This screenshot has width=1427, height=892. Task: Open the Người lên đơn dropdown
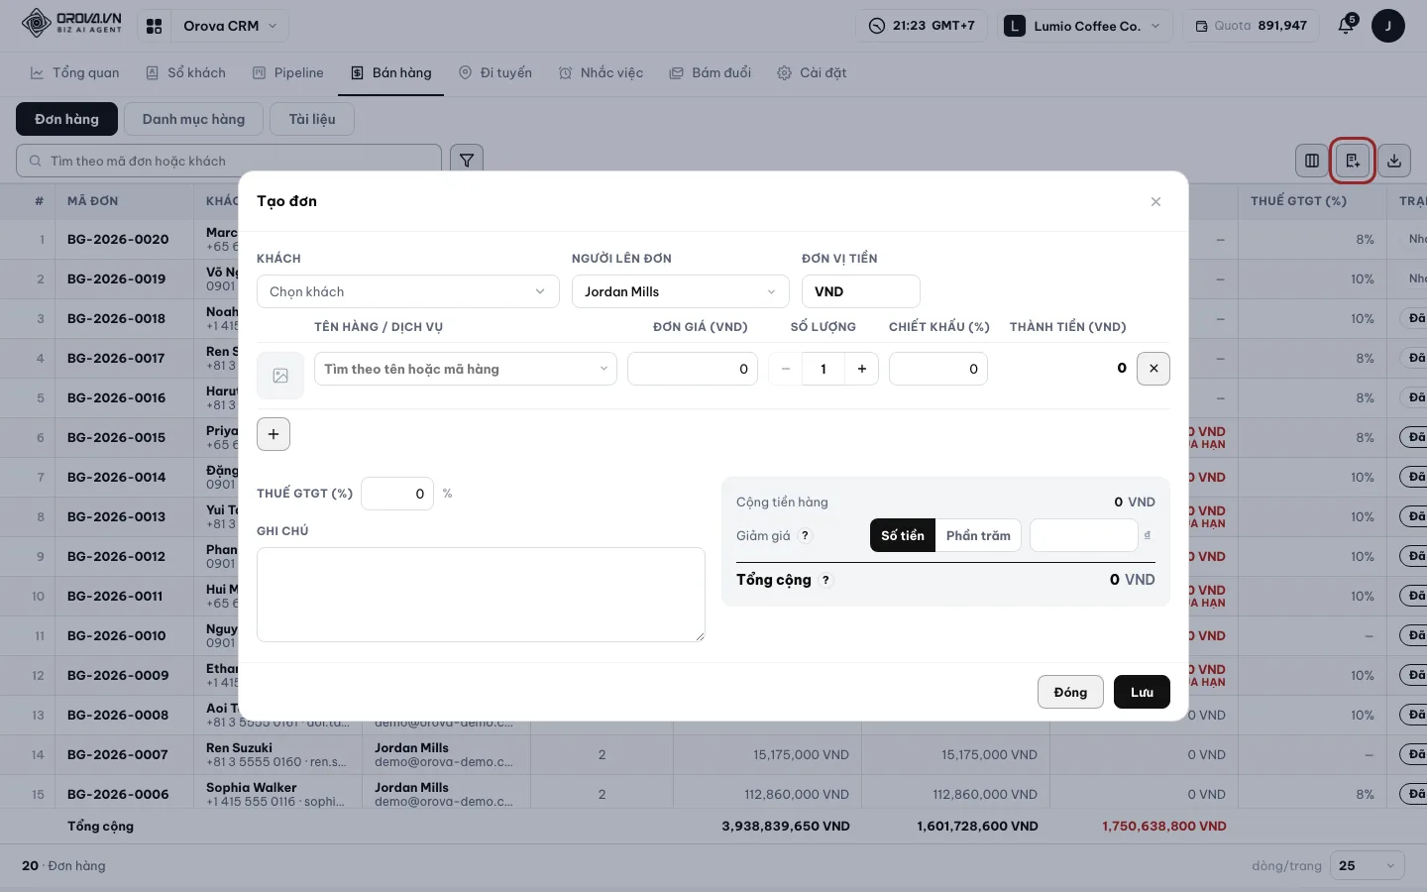681,291
